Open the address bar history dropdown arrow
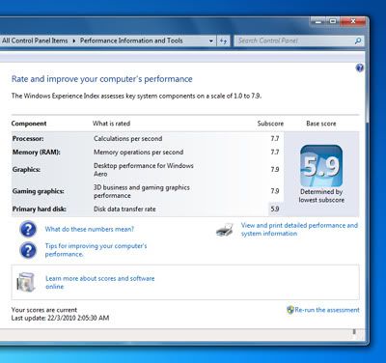 211,41
